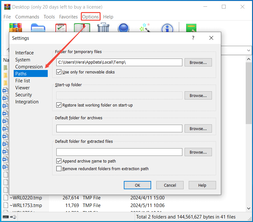Screen dimensions: 253x222
Task: Click the date 2024/4/11 15:00
Action: coord(147,198)
